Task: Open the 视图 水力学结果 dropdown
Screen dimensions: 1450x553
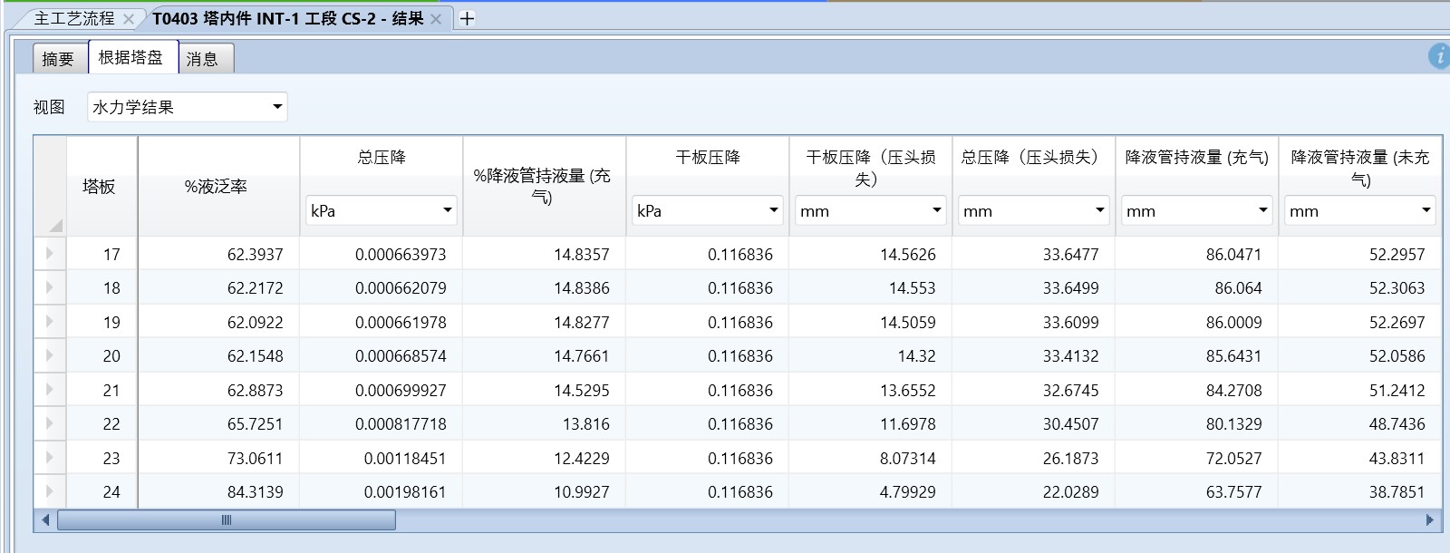Action: [277, 107]
